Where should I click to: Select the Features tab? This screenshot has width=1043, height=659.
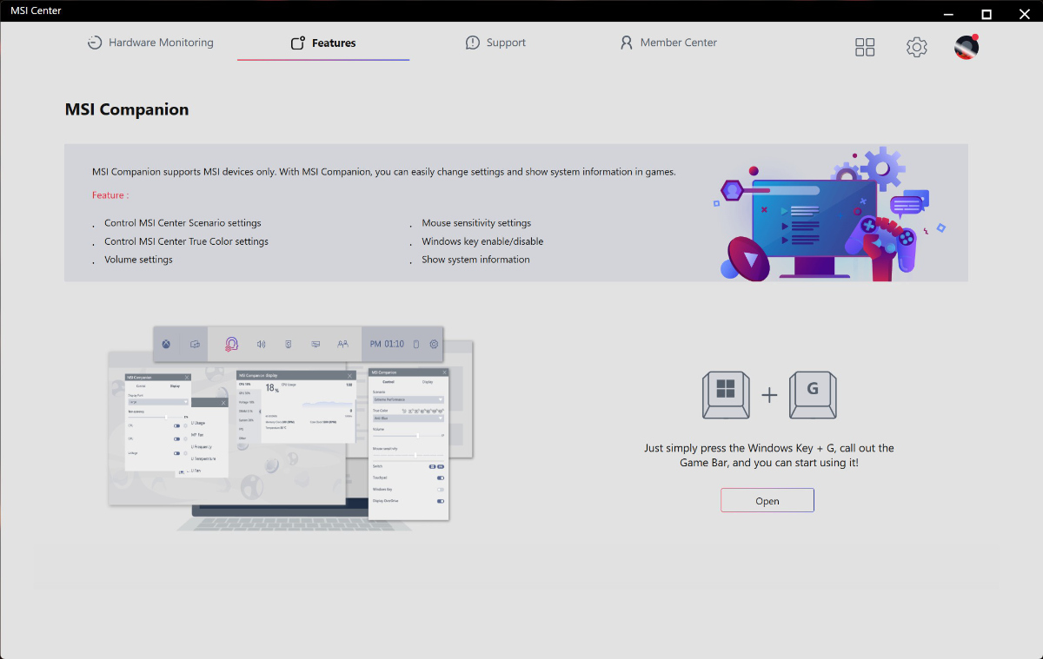tap(323, 43)
